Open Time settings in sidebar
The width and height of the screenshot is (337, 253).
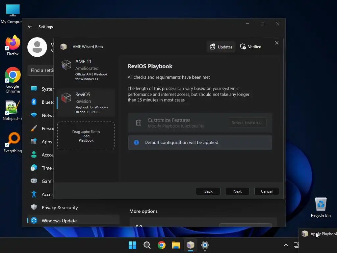coord(40,168)
